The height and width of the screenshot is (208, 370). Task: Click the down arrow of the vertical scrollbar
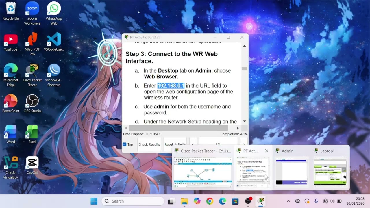tap(245, 121)
